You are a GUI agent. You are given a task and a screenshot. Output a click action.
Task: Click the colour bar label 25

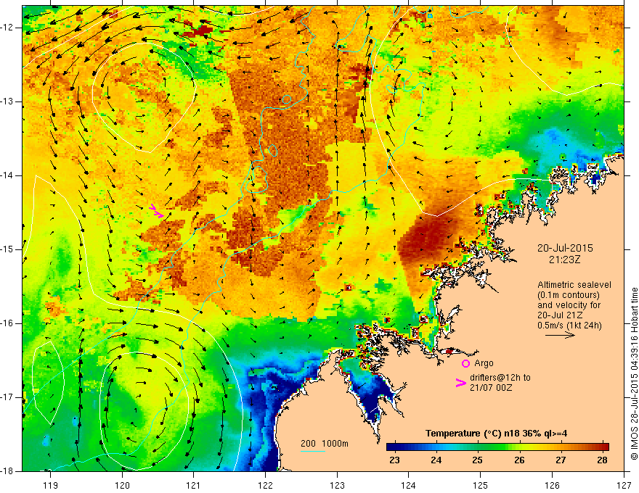click(x=477, y=460)
